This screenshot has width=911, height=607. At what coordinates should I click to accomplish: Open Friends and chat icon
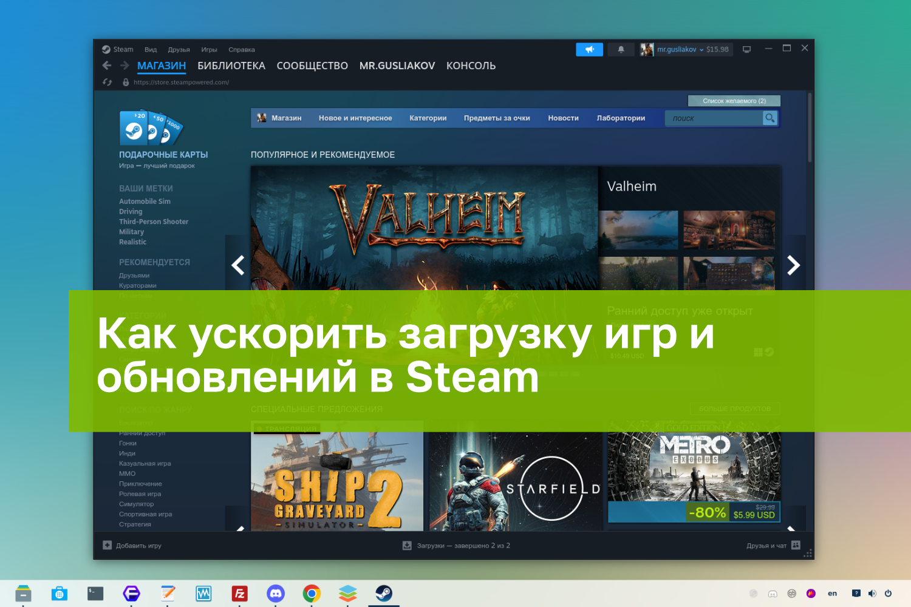point(796,545)
